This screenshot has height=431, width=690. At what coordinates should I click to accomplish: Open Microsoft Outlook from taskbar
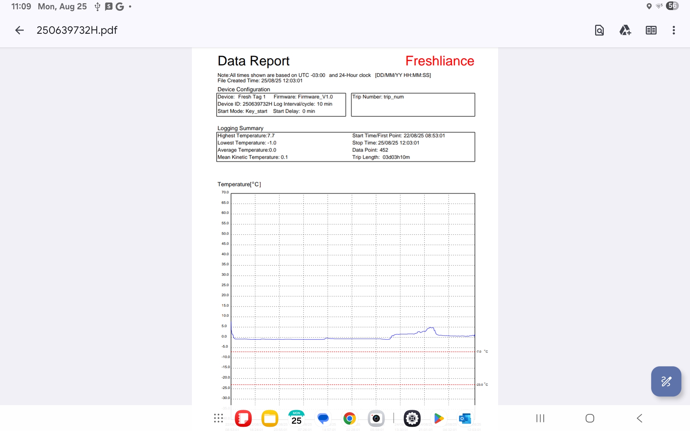click(465, 418)
